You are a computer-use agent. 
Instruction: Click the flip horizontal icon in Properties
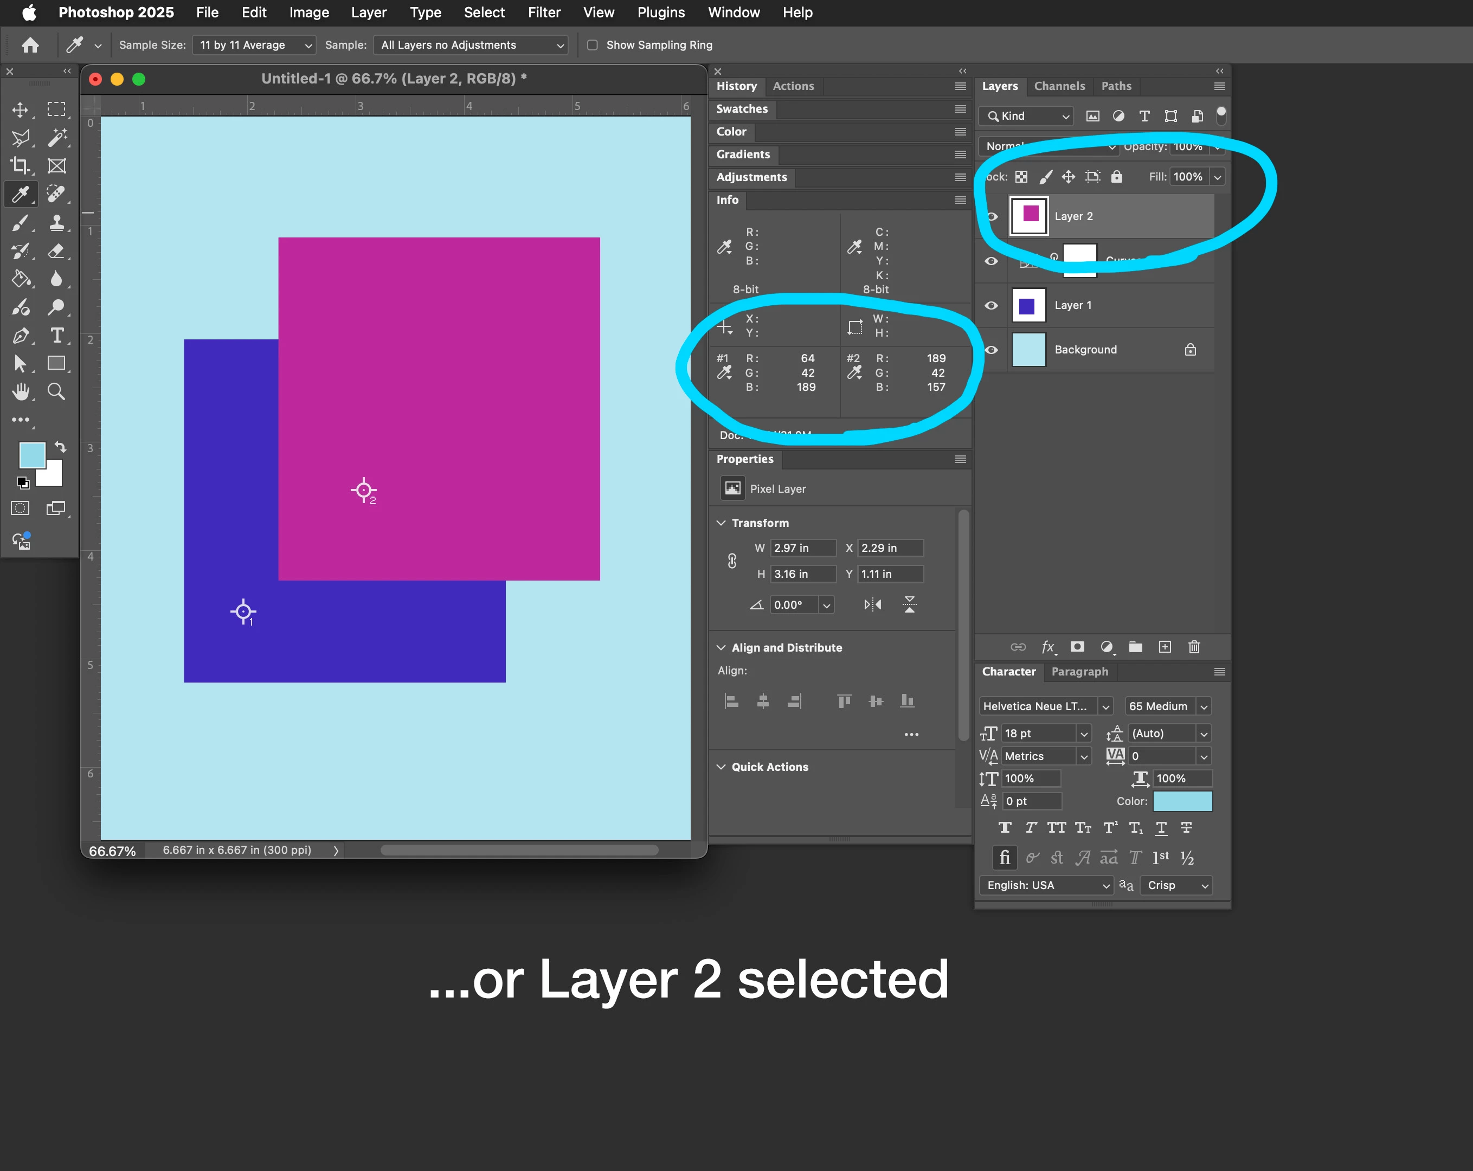click(x=872, y=604)
